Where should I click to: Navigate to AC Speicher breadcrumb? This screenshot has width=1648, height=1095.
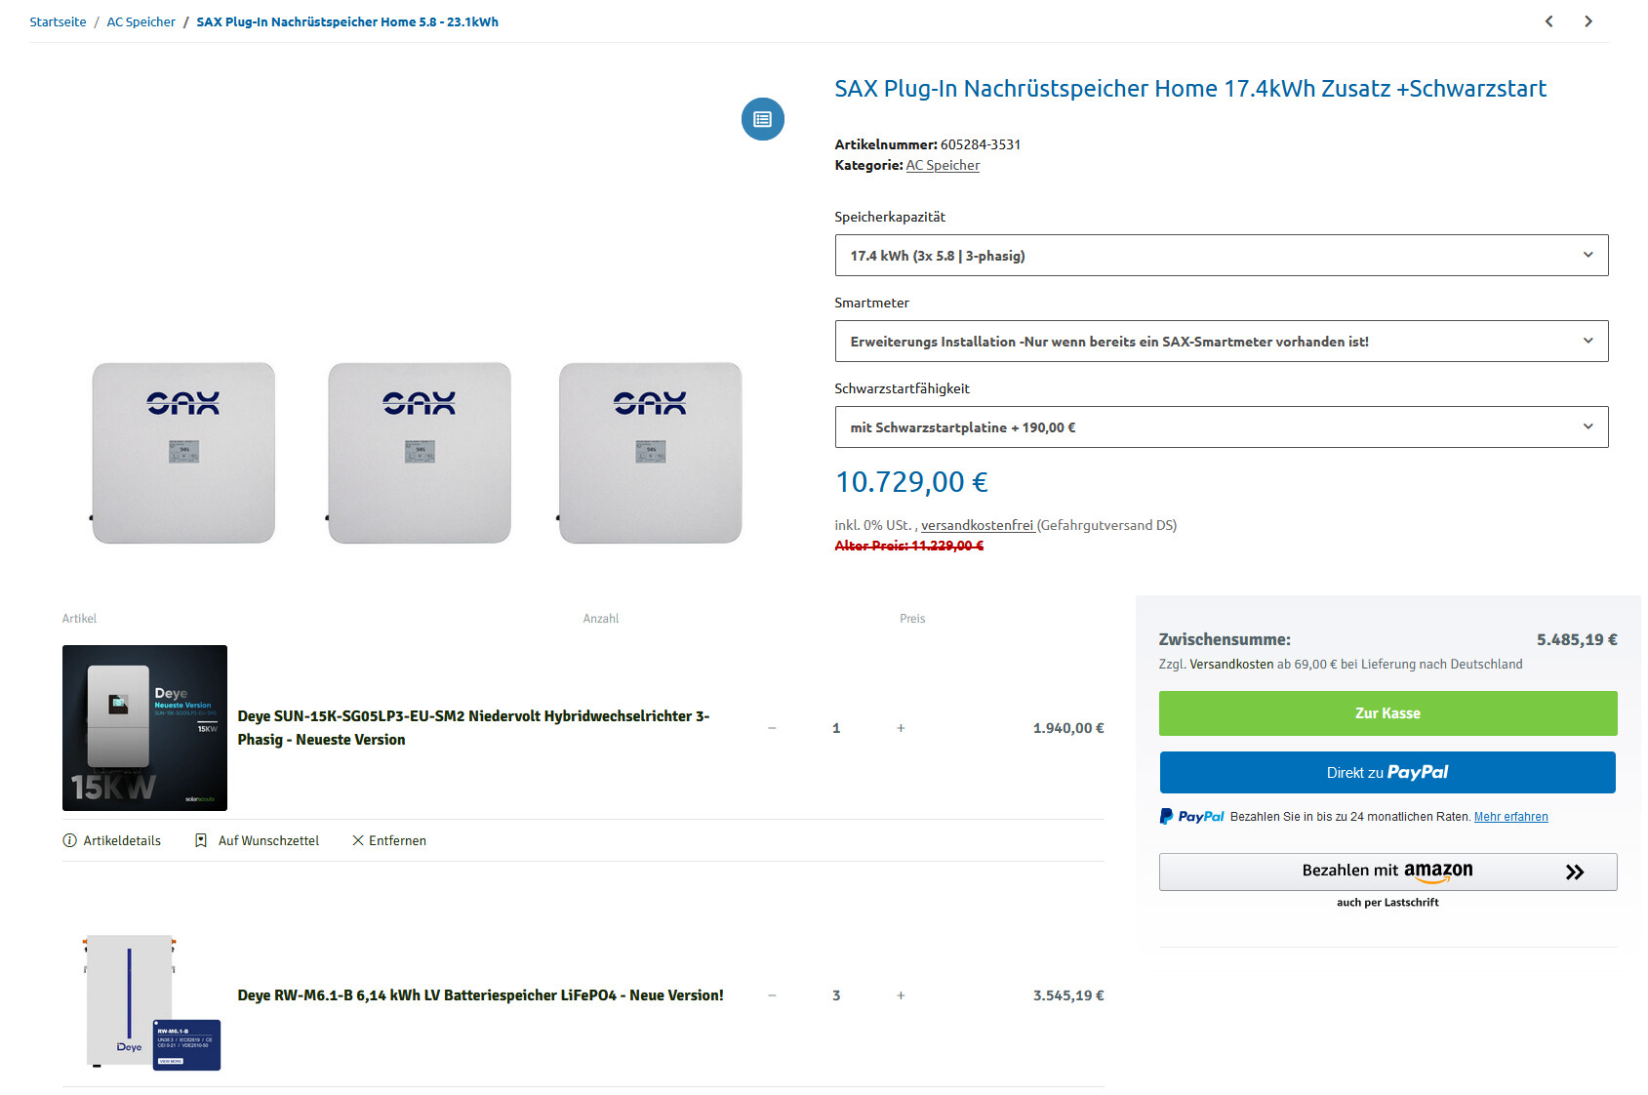pyautogui.click(x=141, y=21)
